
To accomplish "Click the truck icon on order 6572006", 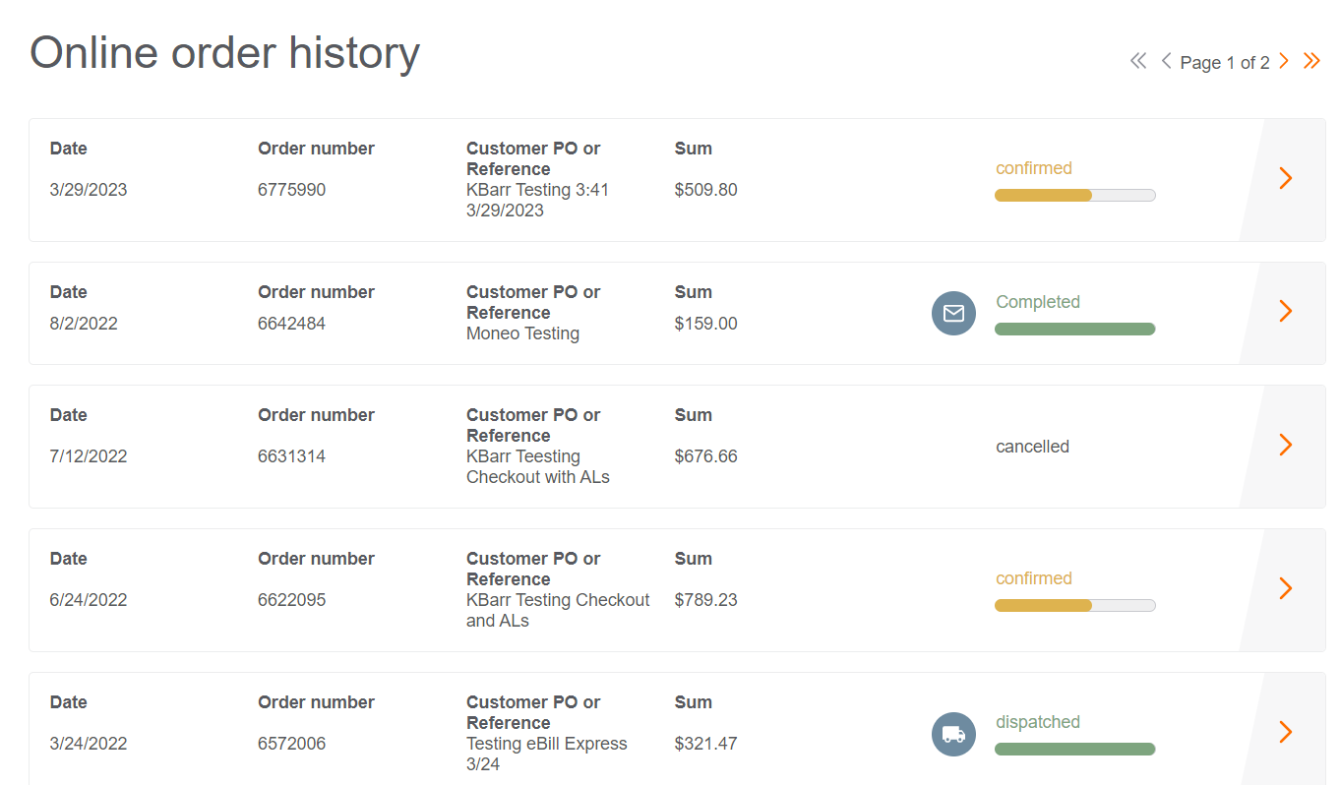I will click(953, 734).
